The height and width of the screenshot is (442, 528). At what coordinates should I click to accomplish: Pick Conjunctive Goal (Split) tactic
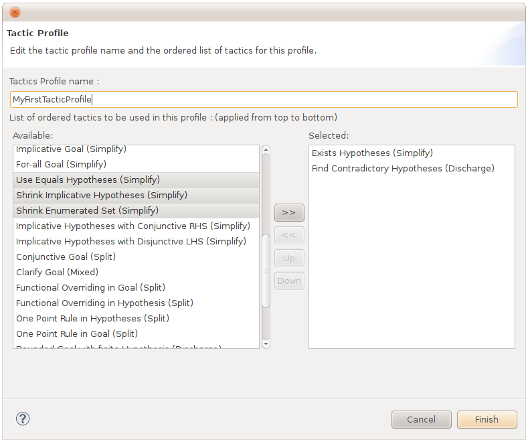pos(66,256)
